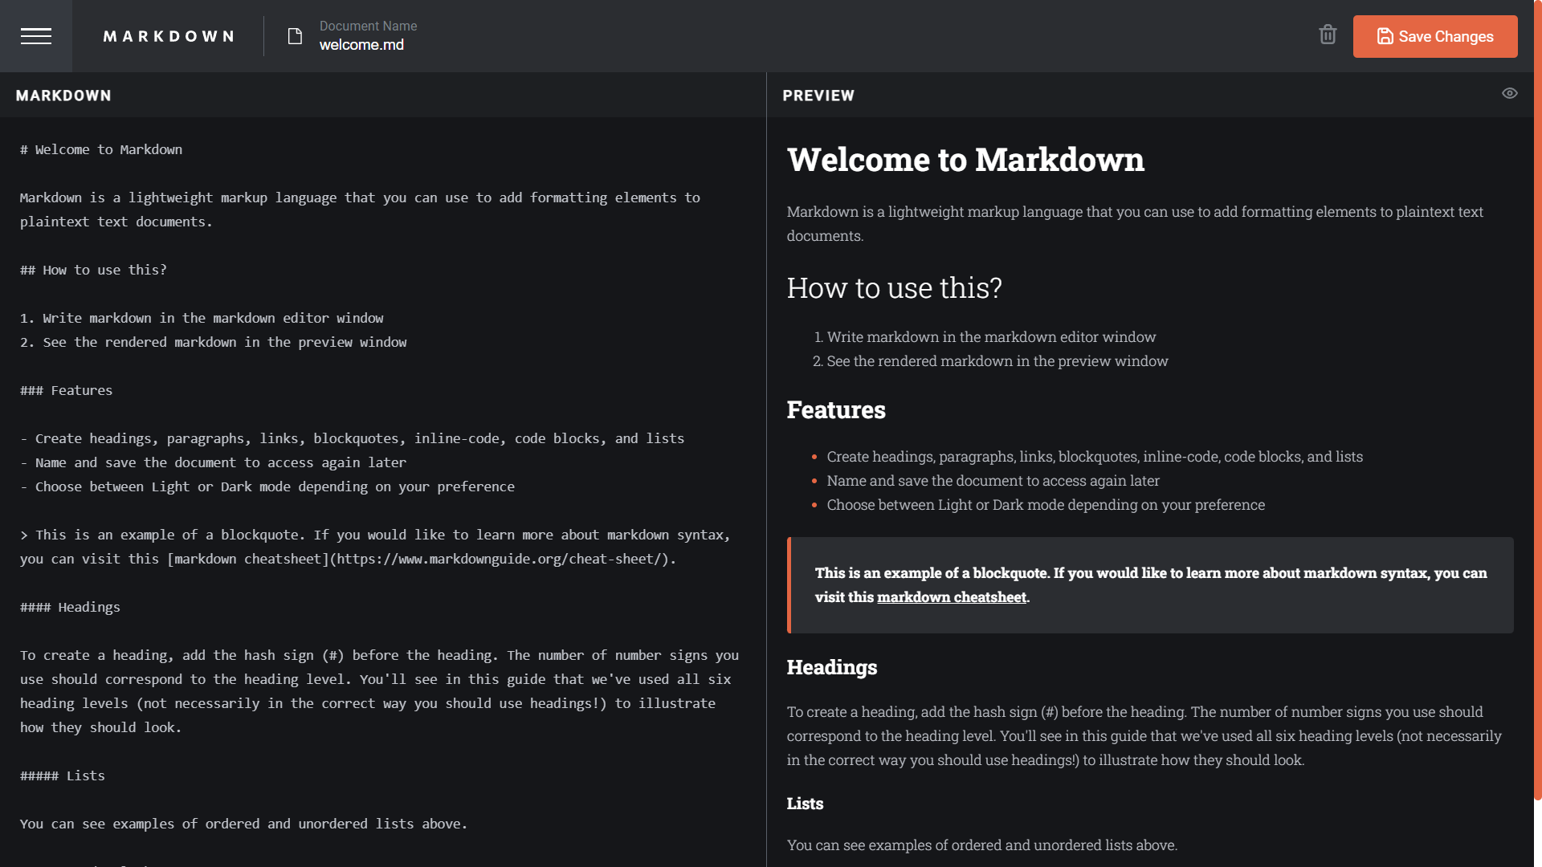Image resolution: width=1542 pixels, height=867 pixels.
Task: Click the MARKDOWN app logo text
Action: point(169,36)
